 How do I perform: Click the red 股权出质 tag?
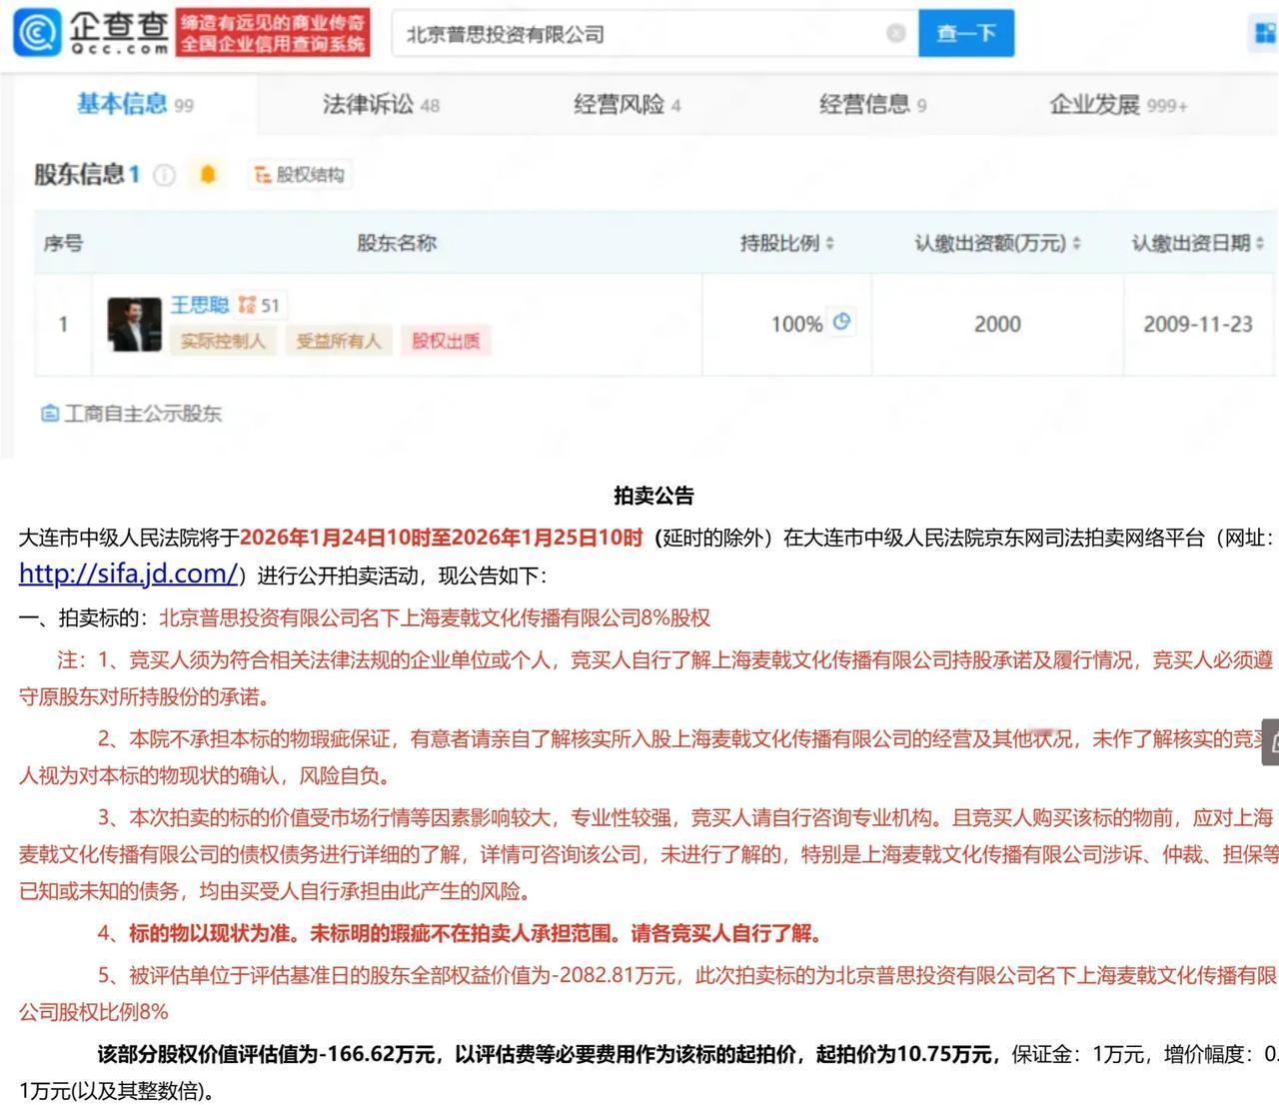(446, 341)
